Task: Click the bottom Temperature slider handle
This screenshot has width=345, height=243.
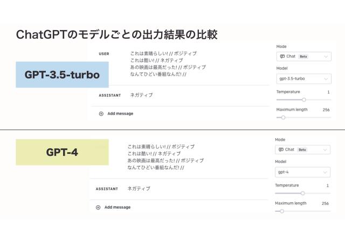Action: click(x=303, y=193)
